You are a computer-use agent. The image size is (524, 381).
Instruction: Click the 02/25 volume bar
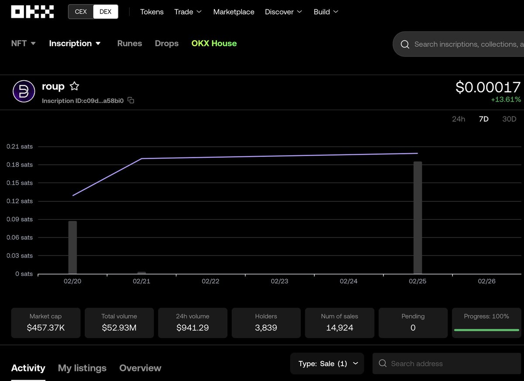417,218
